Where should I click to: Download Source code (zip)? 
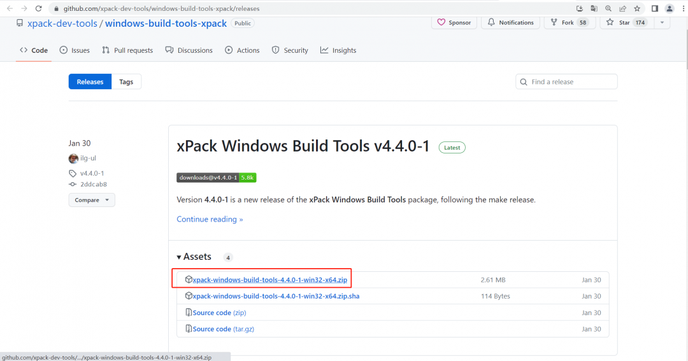pos(219,313)
